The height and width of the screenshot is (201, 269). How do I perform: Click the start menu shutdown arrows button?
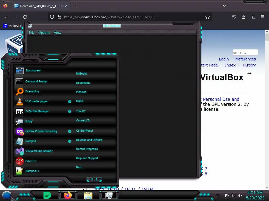coord(94,179)
